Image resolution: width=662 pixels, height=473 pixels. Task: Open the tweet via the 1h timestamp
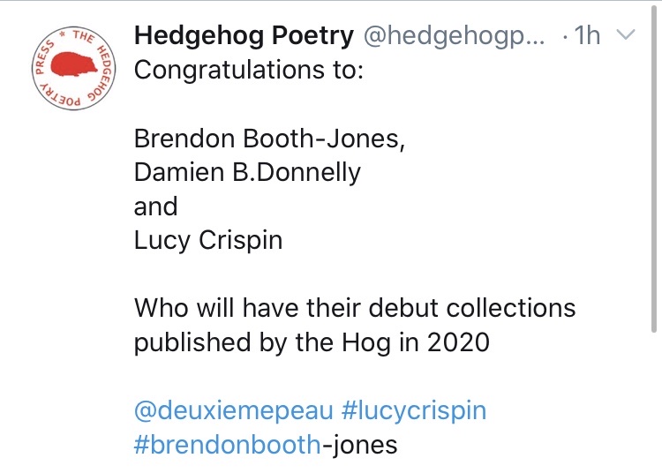[x=588, y=36]
